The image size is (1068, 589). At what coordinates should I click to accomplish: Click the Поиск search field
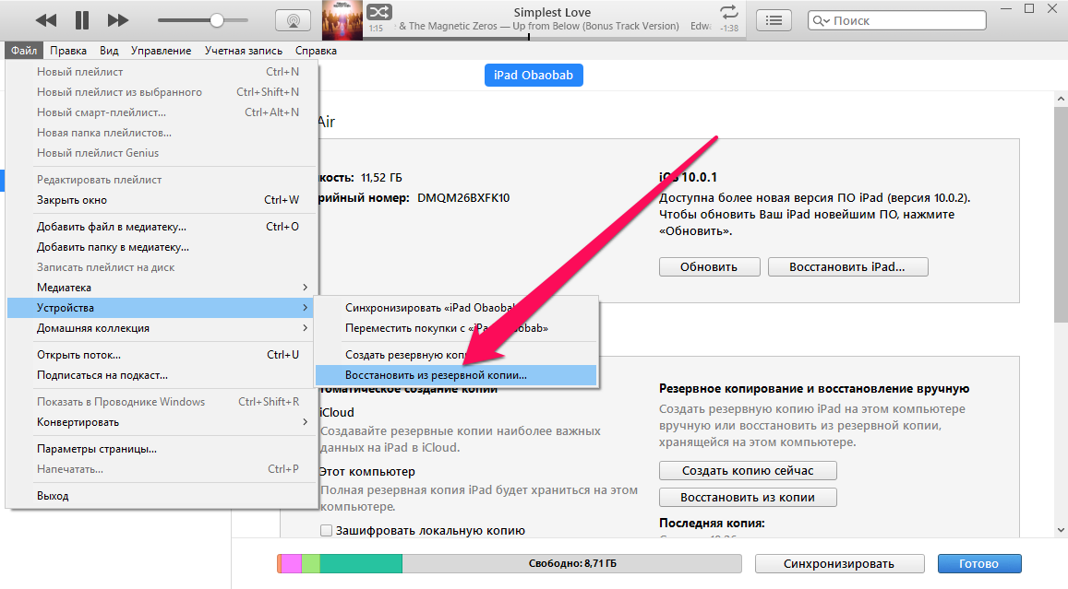pyautogui.click(x=896, y=20)
